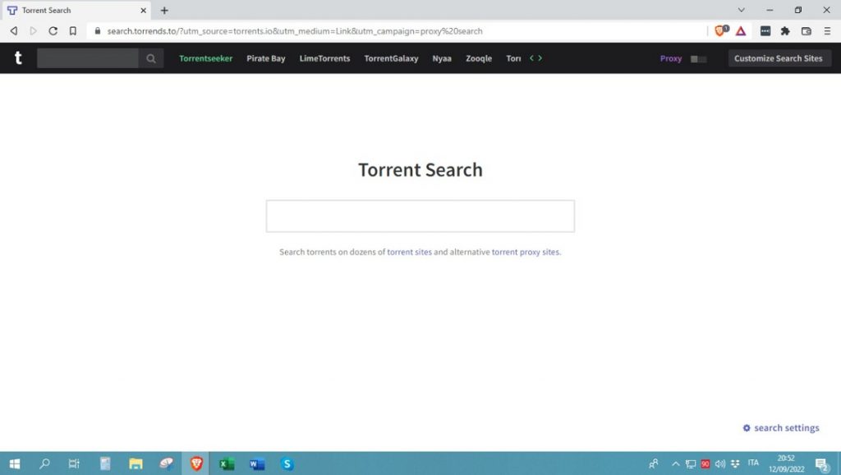841x475 pixels.
Task: Open the browser bookmarks icon
Action: coord(73,31)
